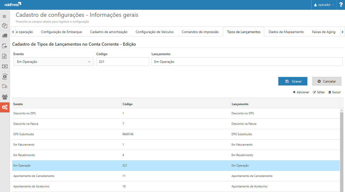Click the help question mark icon
This screenshot has height=192, width=345.
click(x=341, y=5)
